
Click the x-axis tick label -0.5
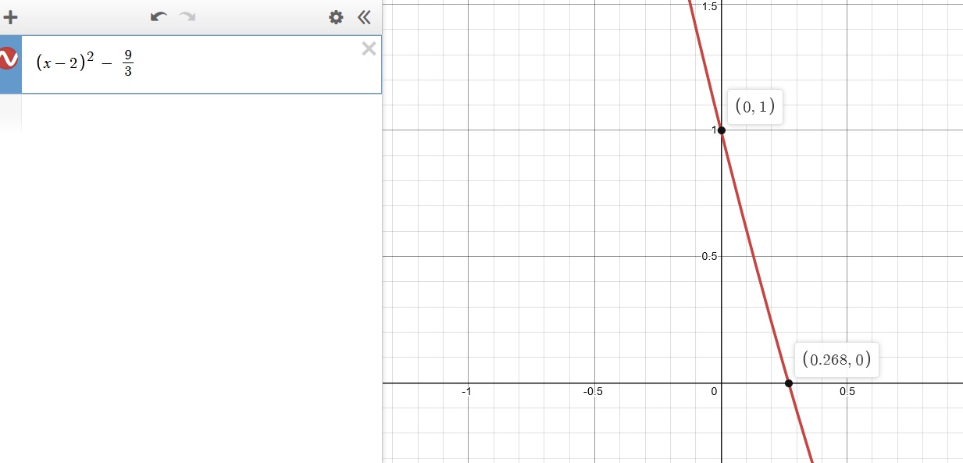click(x=592, y=392)
